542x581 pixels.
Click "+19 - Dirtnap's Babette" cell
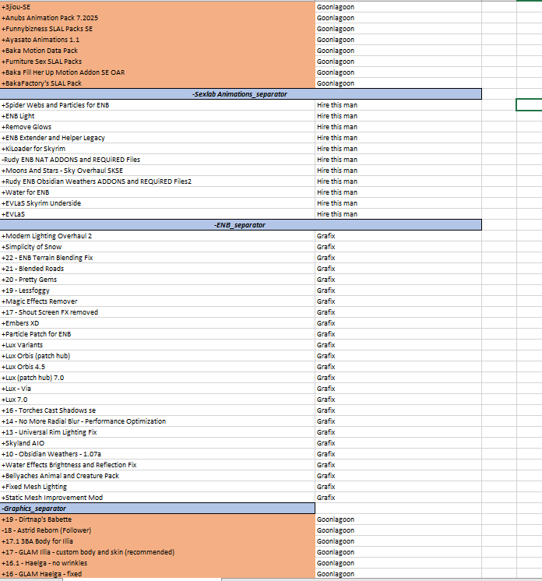157,519
